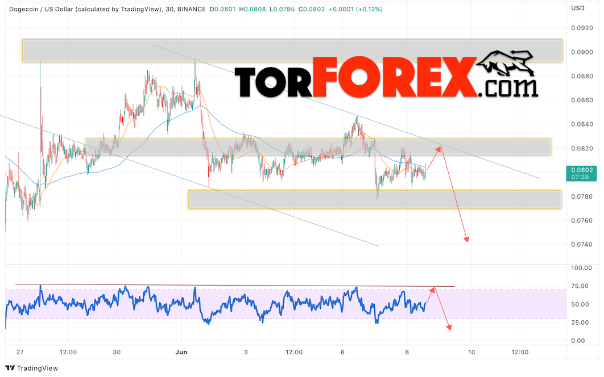Image resolution: width=604 pixels, height=377 pixels.
Task: Click the low value L0.0795
Action: pyautogui.click(x=282, y=9)
